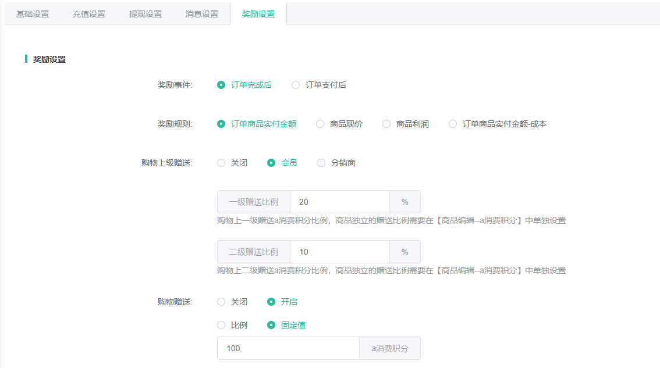Choose 分销商 for 购物上级赠送
Screen dimensions: 660x368
pyautogui.click(x=321, y=163)
